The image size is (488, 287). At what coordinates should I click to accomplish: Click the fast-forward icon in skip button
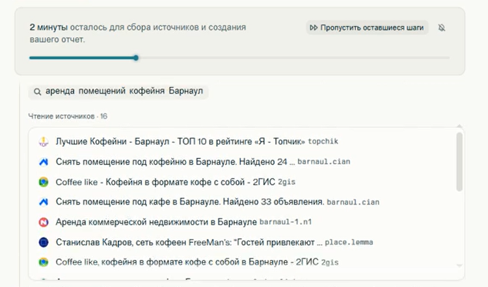click(314, 28)
